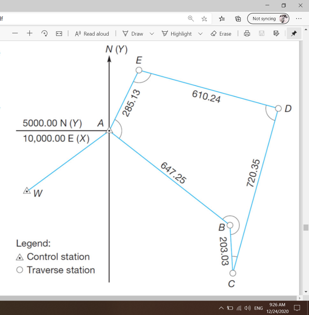Open the ENG language input menu

point(258,308)
